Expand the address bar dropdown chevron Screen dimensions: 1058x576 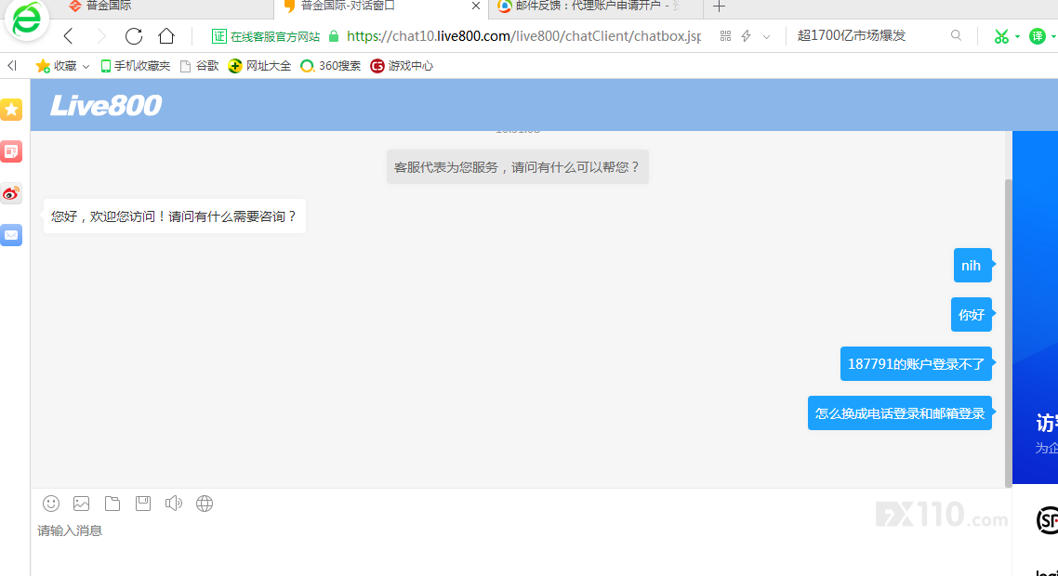click(x=766, y=36)
